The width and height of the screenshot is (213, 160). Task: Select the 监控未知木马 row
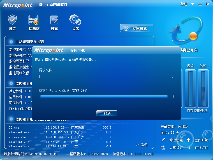[20, 49]
